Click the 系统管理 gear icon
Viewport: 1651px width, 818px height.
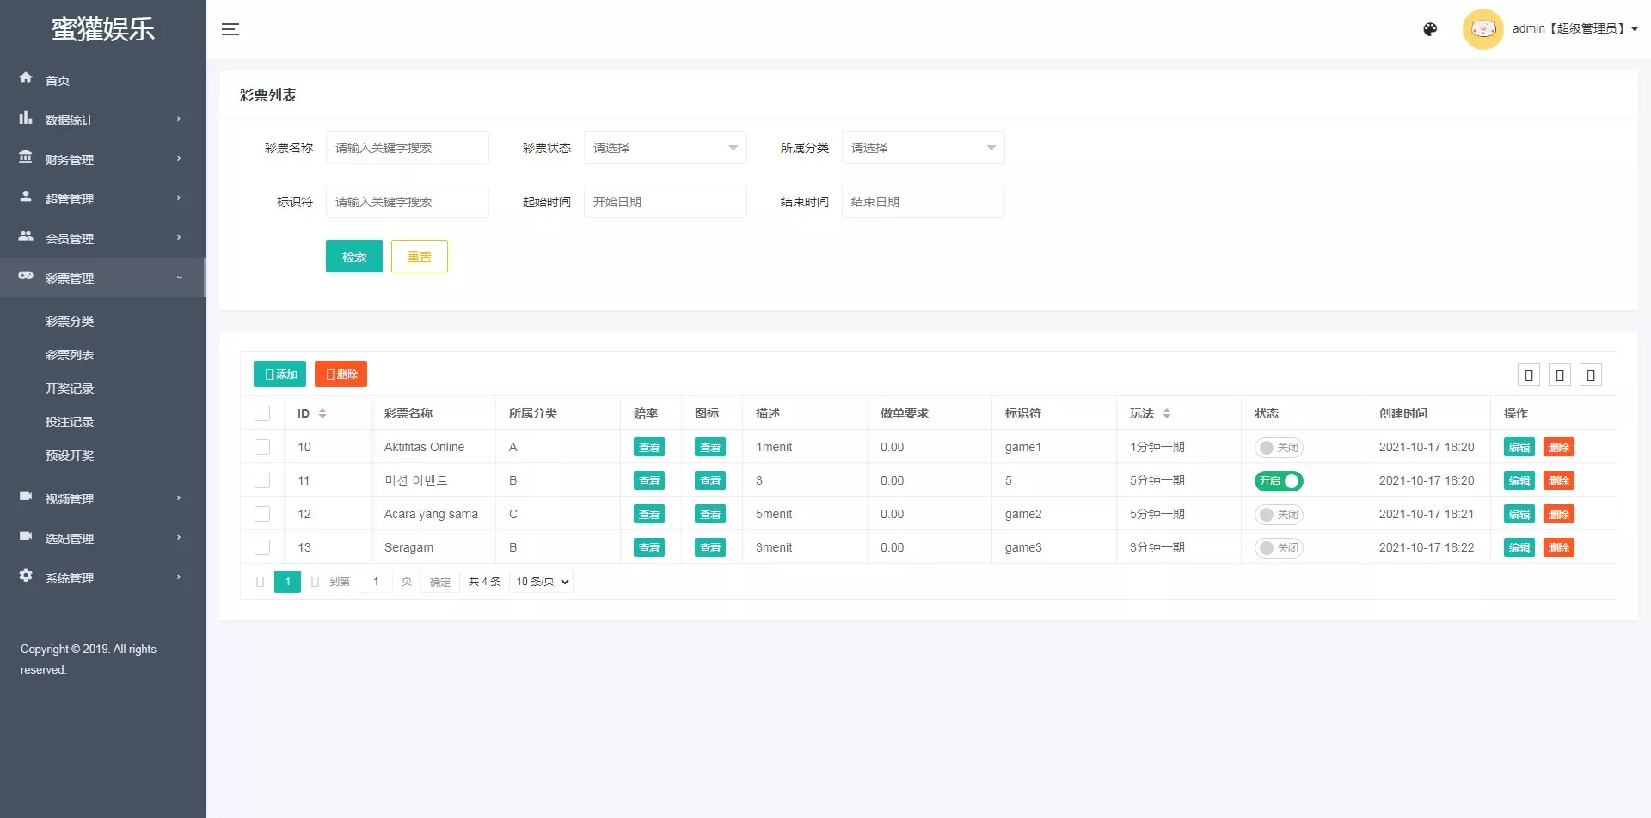(26, 577)
